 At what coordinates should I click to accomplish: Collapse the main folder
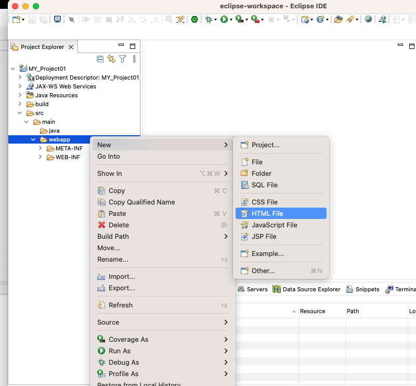tap(27, 122)
